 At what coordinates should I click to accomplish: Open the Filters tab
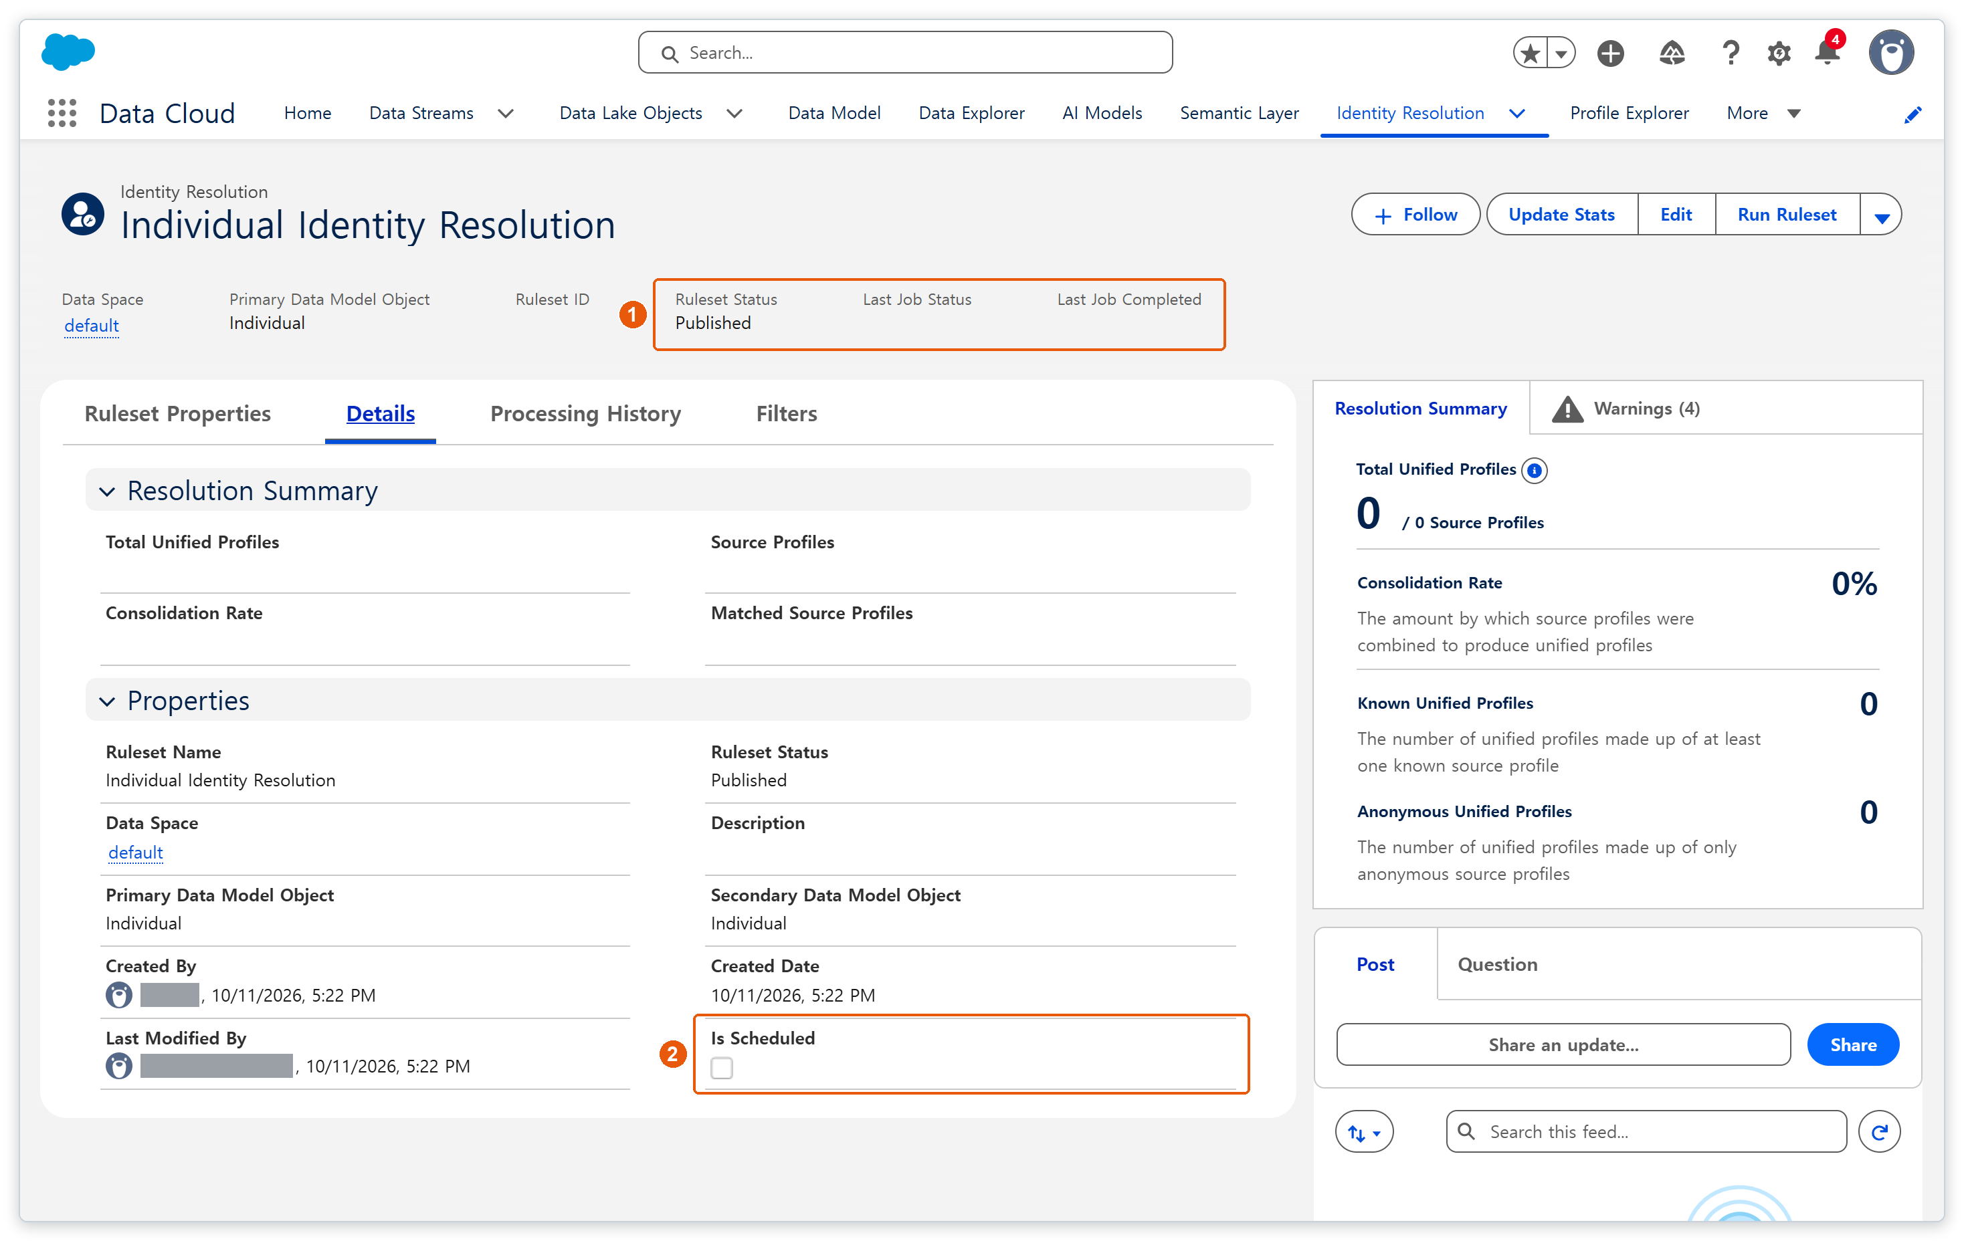[786, 413]
